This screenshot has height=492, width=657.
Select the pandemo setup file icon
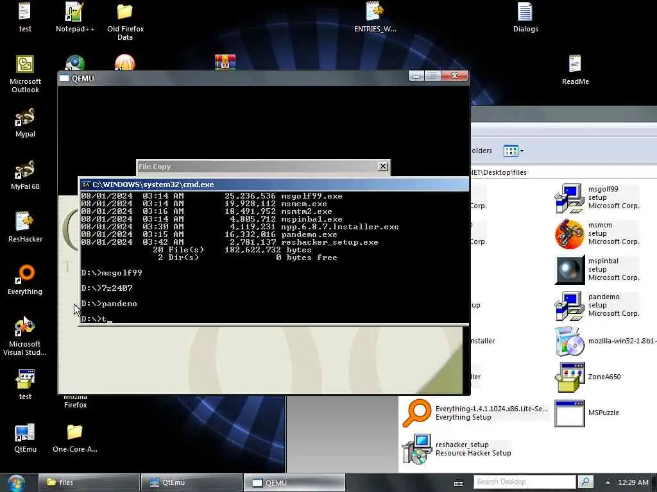point(570,306)
